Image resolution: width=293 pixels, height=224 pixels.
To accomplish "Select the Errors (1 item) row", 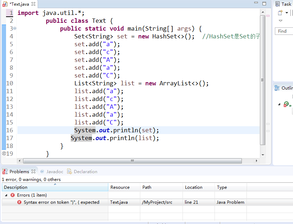I will [32, 195].
